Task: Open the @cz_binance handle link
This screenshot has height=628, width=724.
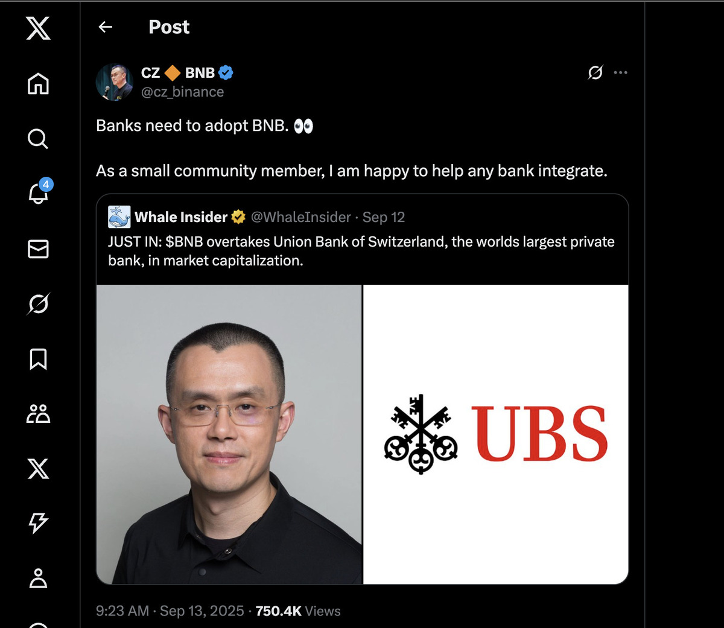Action: point(182,92)
